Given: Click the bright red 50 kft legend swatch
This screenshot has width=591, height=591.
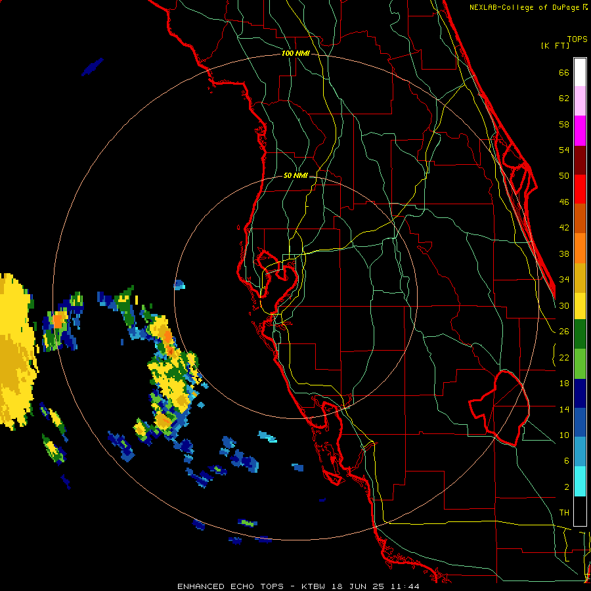Looking at the screenshot, I should (580, 189).
